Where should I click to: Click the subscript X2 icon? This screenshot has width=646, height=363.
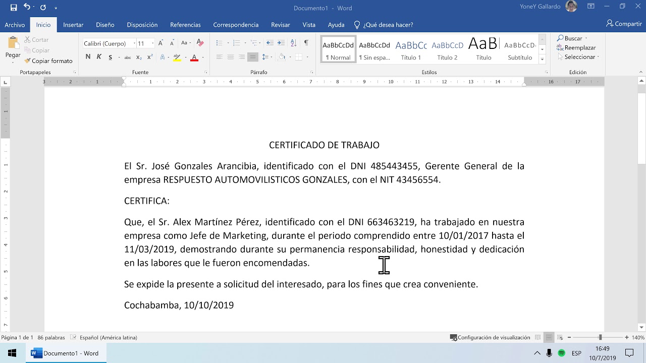(139, 57)
